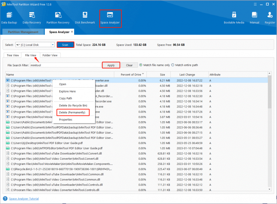Switch to the Folder View tab

click(x=50, y=55)
